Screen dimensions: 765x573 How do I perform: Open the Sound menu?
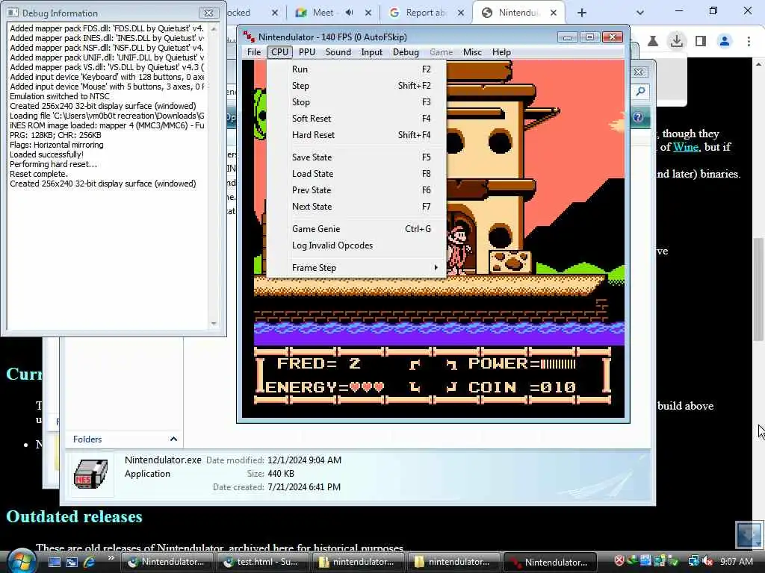(338, 52)
